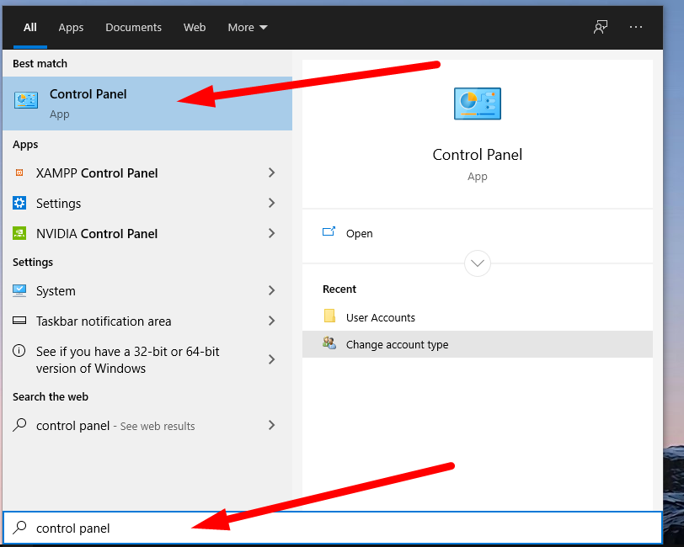This screenshot has width=684, height=547.
Task: Click the System monitor icon
Action: [x=19, y=290]
